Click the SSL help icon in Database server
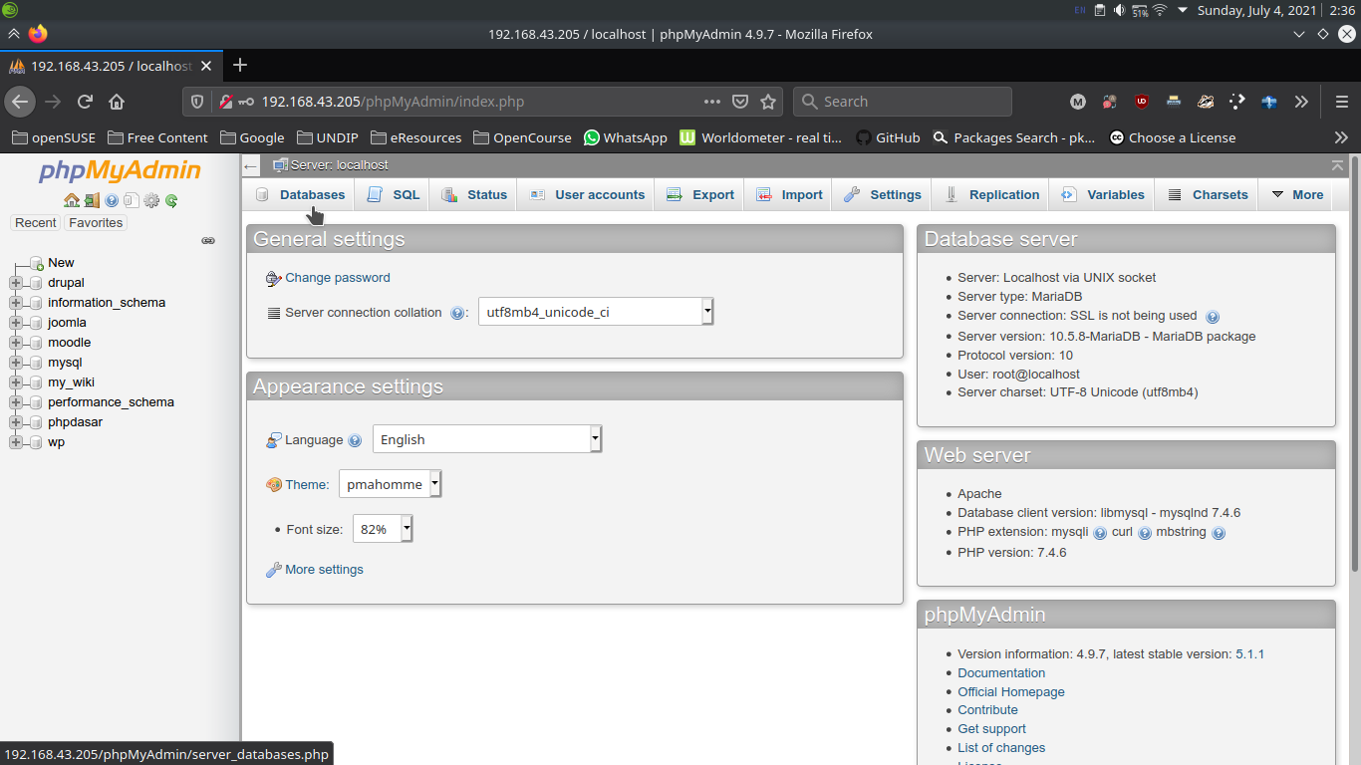The image size is (1361, 765). point(1213,317)
